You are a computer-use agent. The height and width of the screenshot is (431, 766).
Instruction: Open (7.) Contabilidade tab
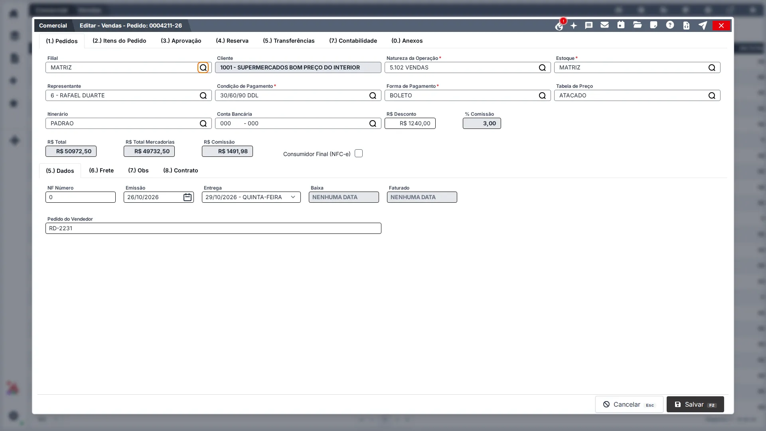point(353,41)
